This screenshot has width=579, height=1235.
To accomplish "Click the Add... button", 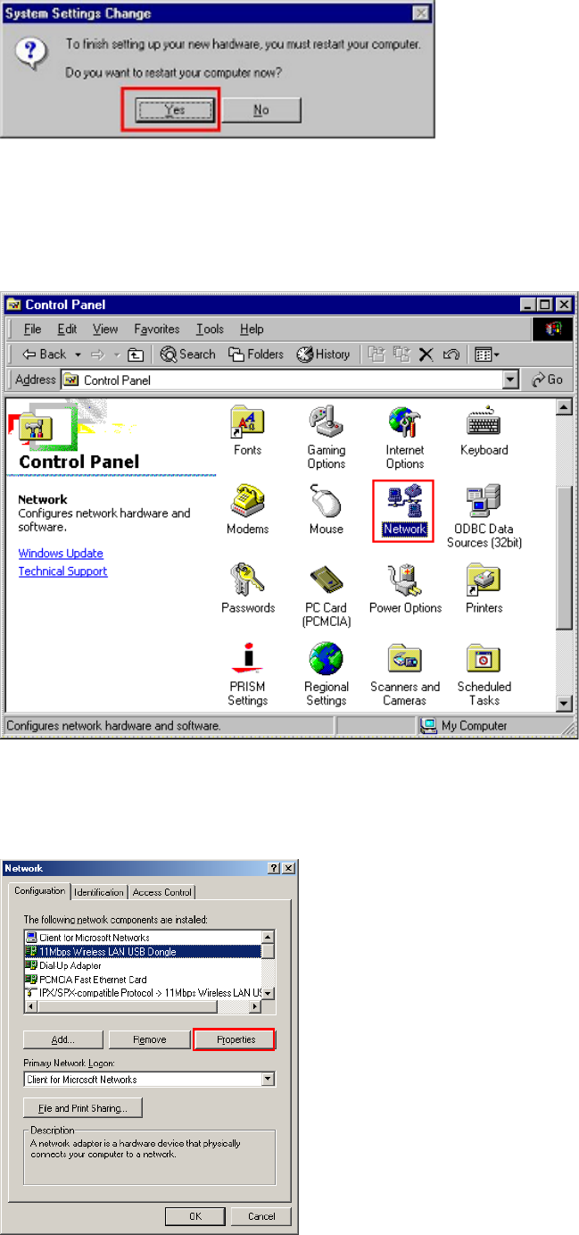I will coord(62,1039).
